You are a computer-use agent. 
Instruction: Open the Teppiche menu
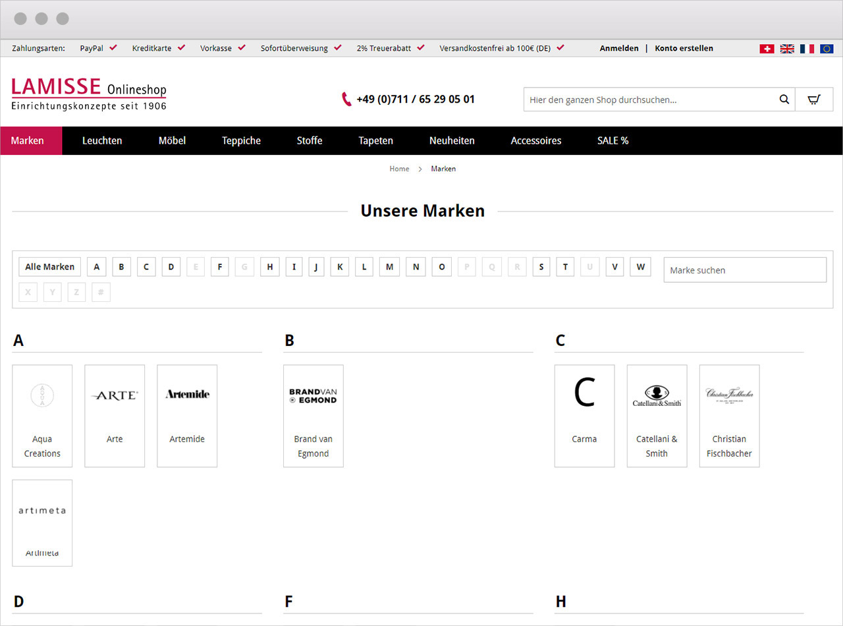pos(241,140)
